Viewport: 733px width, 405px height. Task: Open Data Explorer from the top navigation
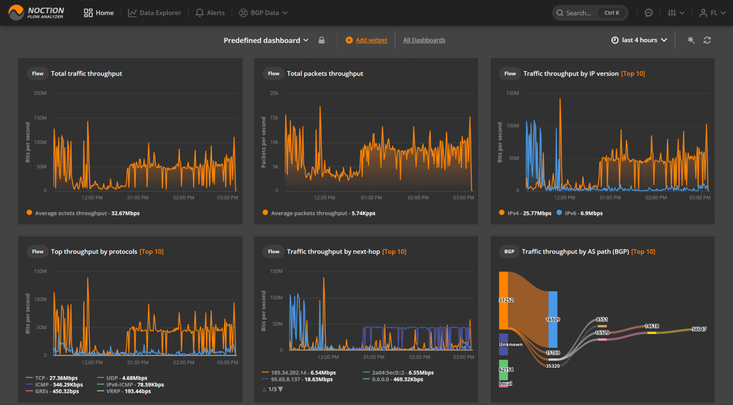pos(154,13)
